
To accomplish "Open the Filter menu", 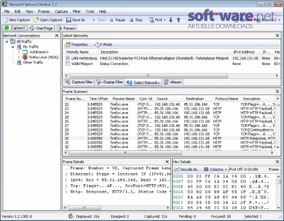I will pos(76,11).
